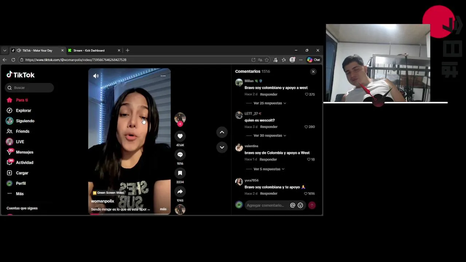
Task: Expand 'Ver 5 respuestas' replies
Action: point(269,169)
